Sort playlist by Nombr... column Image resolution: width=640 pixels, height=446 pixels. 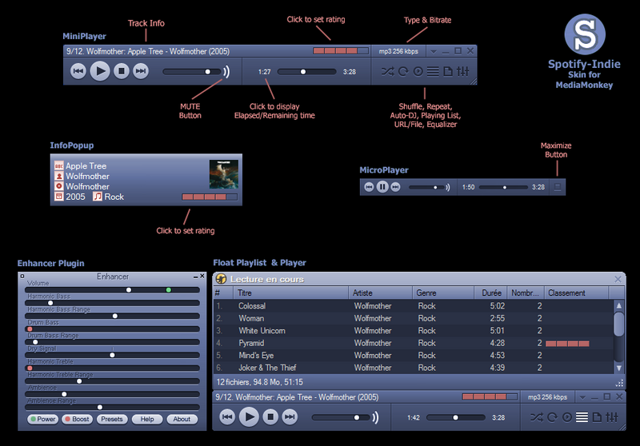526,293
